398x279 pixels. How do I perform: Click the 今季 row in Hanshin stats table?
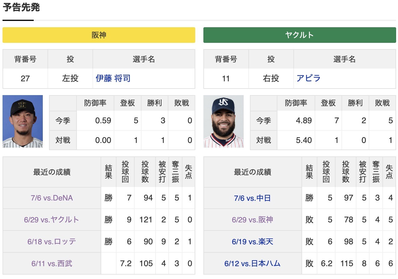point(62,120)
